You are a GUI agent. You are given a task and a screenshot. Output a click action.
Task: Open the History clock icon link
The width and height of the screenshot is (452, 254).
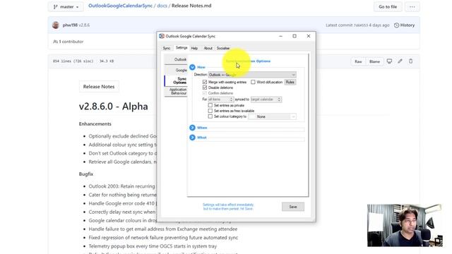pyautogui.click(x=397, y=25)
